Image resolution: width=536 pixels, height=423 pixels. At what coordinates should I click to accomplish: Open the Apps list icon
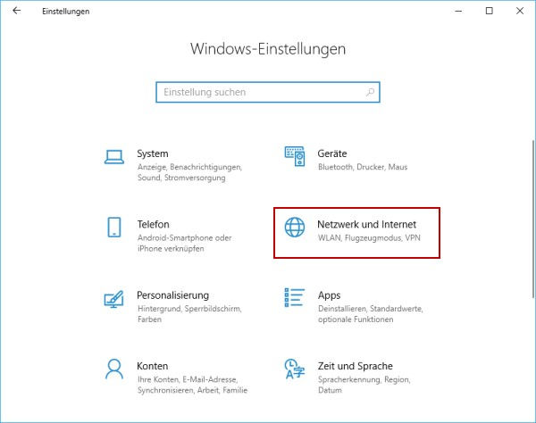(x=294, y=297)
